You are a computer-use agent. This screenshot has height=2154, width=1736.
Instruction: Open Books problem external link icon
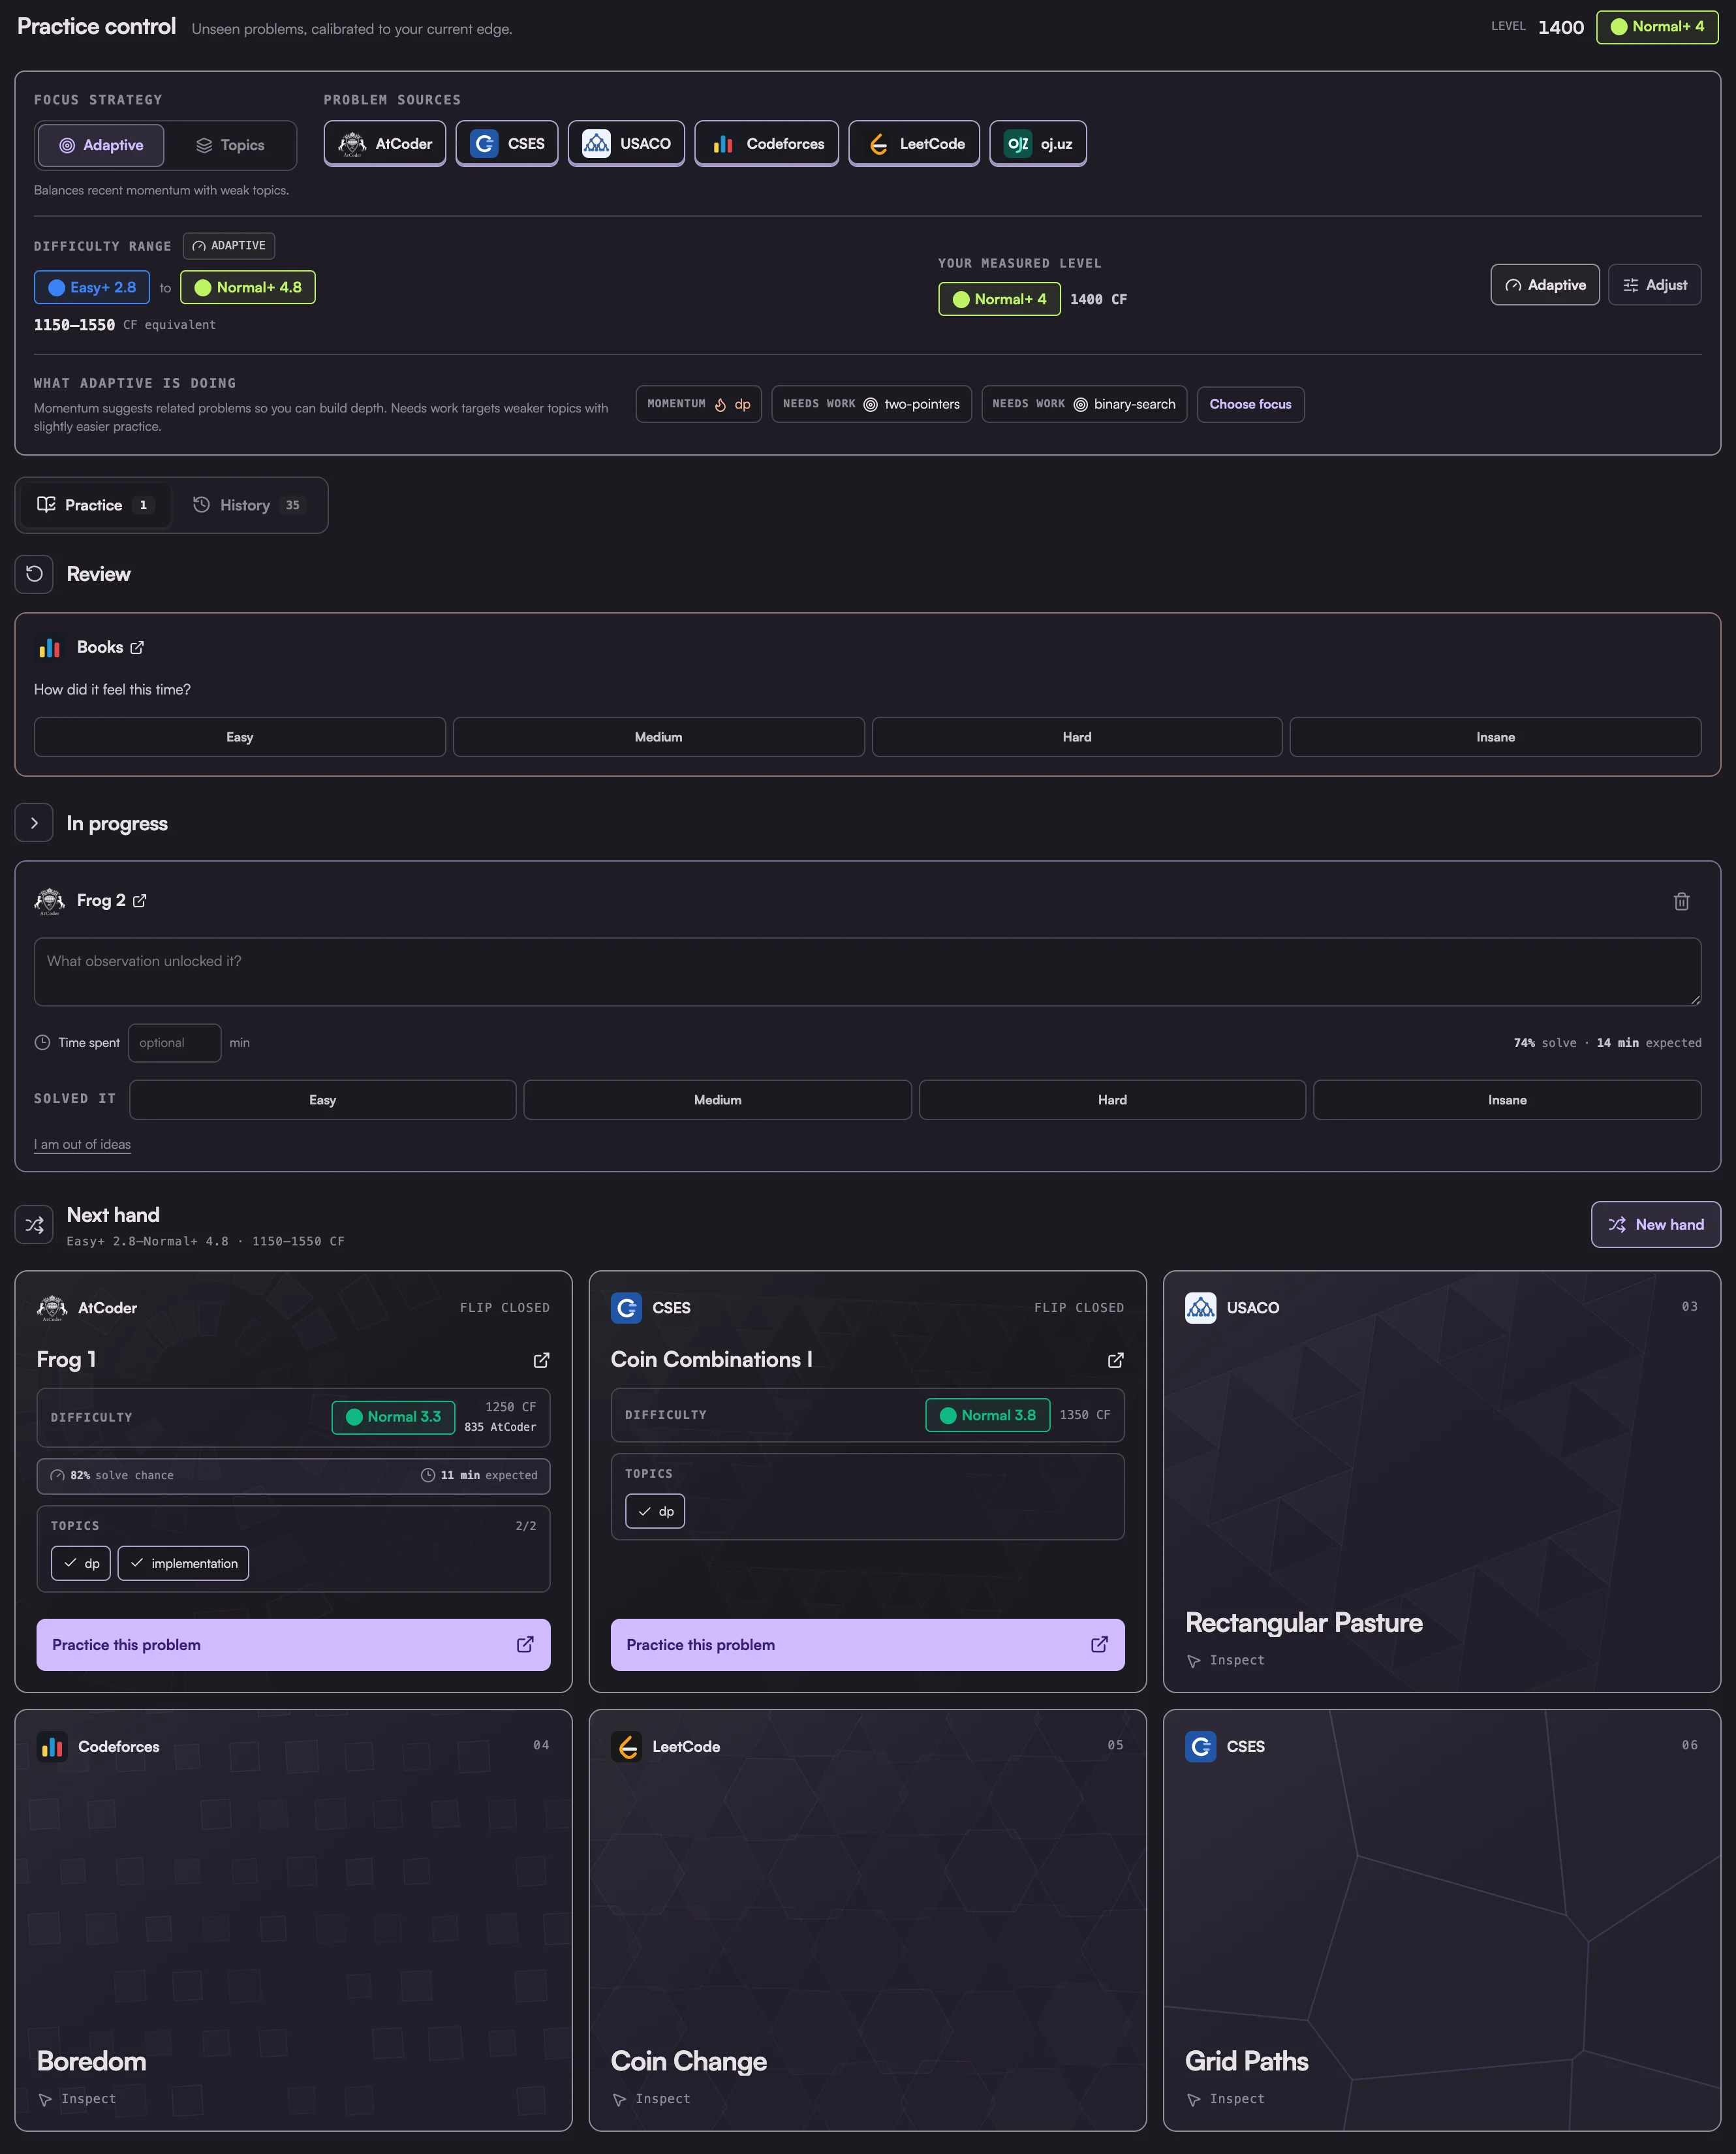tap(137, 648)
